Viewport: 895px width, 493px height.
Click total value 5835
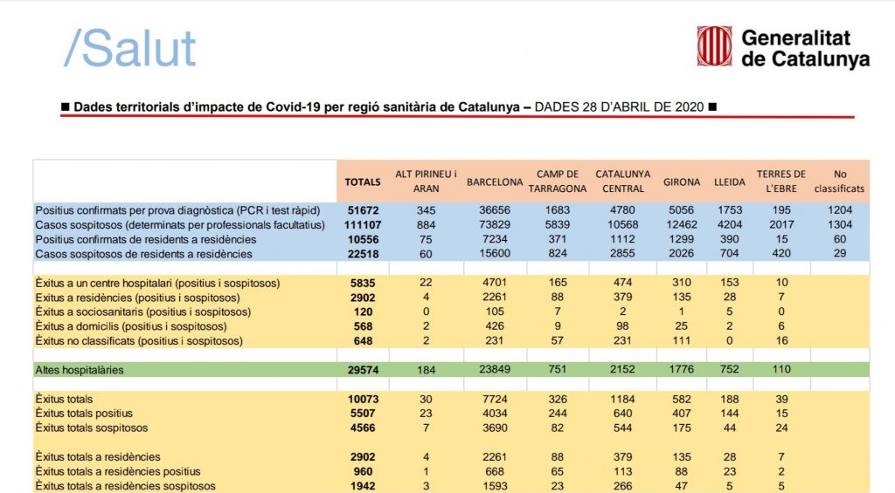pos(363,284)
